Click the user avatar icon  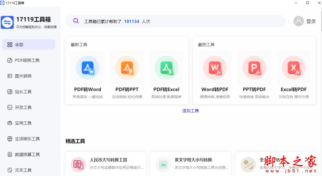299,21
